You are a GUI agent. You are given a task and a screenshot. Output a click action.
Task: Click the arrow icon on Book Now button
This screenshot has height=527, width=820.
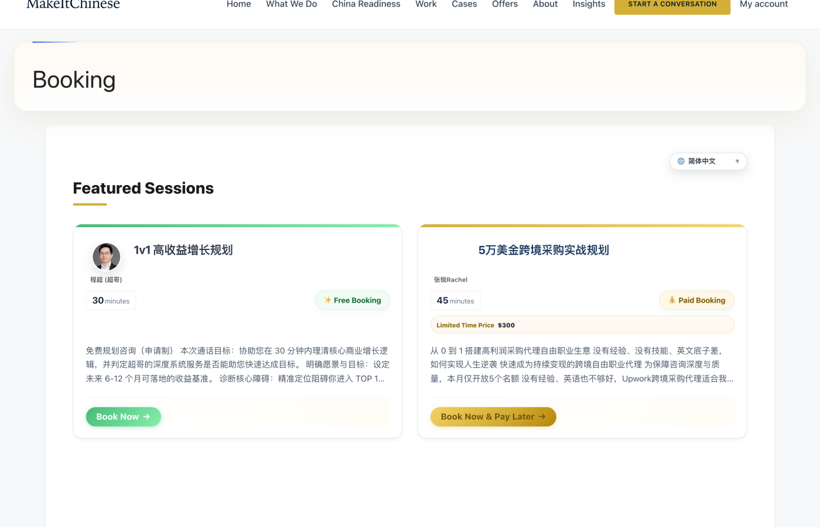click(146, 416)
